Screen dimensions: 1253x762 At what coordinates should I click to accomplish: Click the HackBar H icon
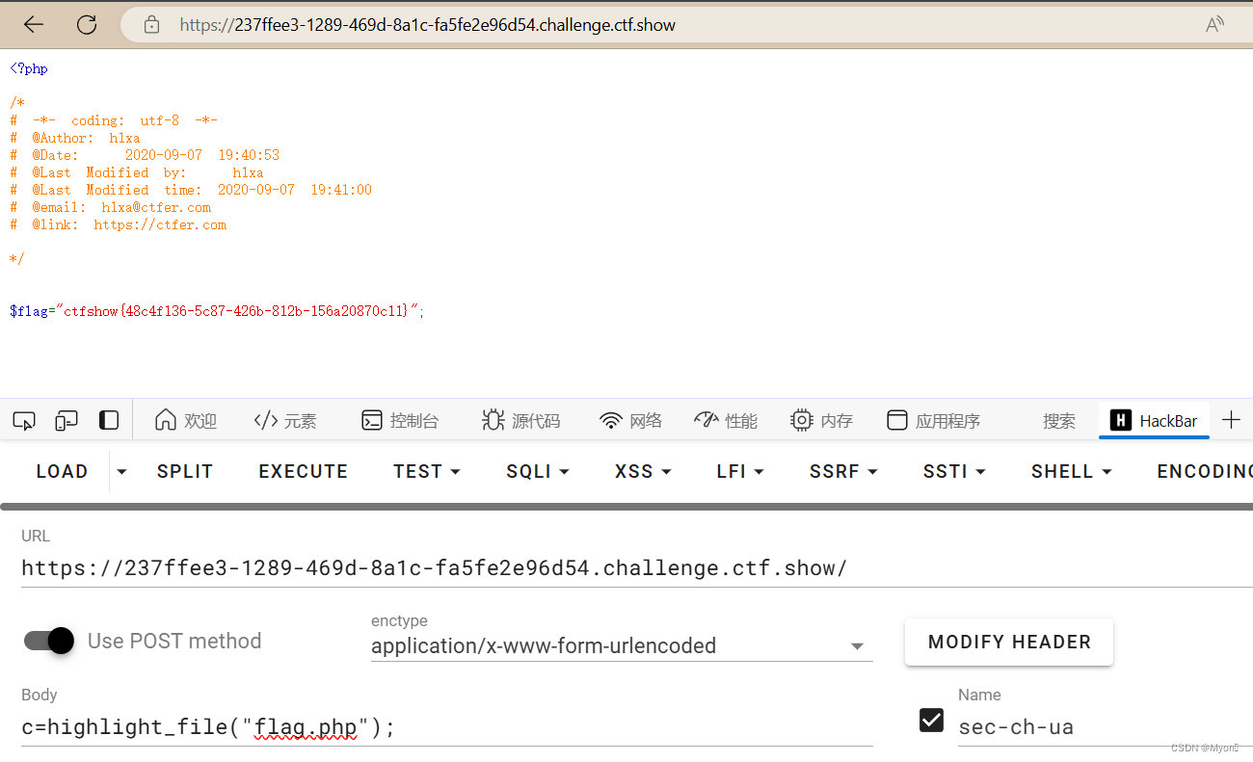click(1120, 420)
